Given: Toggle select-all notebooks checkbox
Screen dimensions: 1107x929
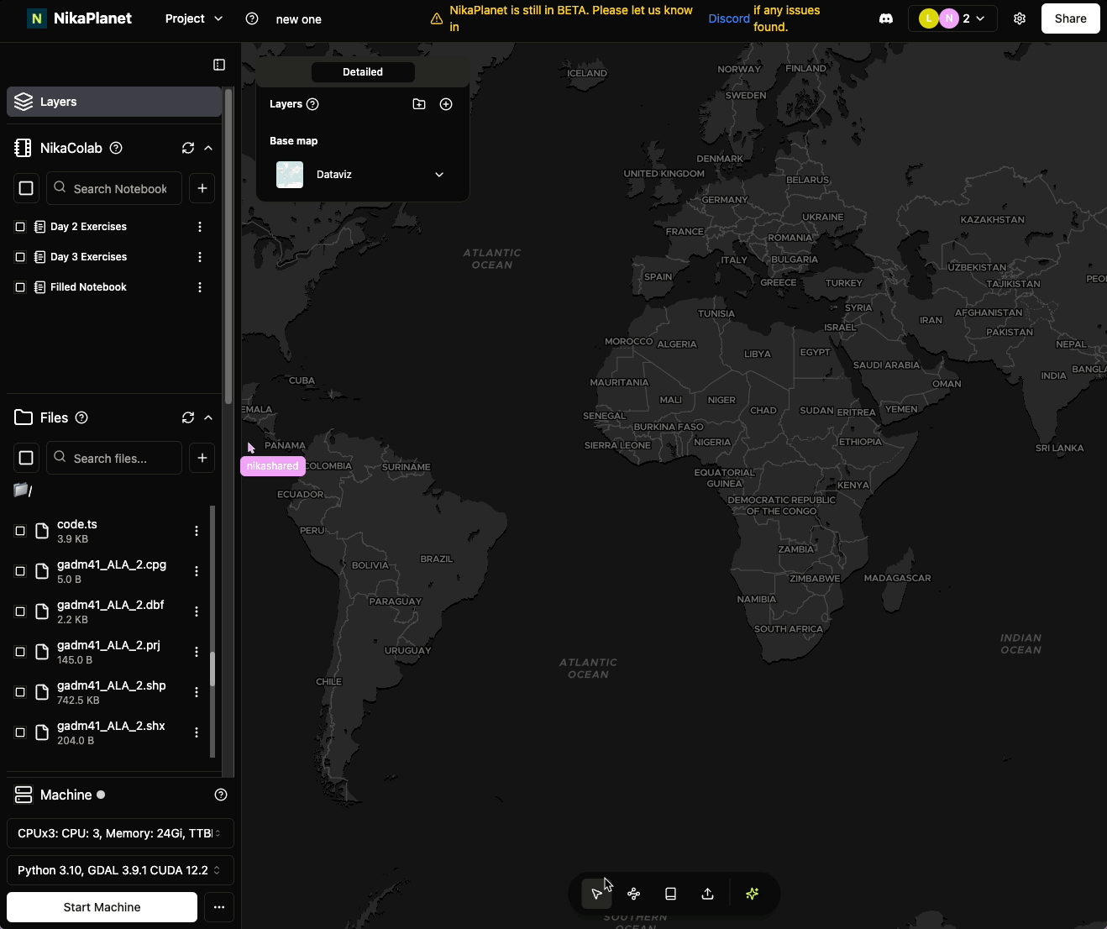Looking at the screenshot, I should (26, 188).
